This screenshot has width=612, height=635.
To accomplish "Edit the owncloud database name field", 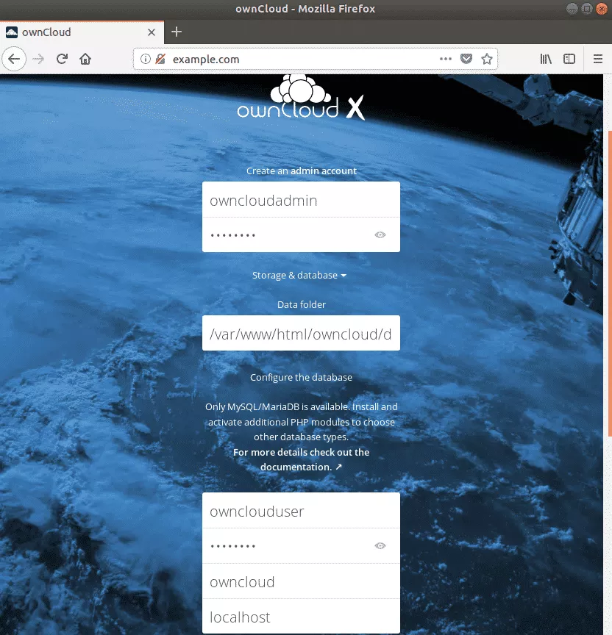I will (301, 581).
